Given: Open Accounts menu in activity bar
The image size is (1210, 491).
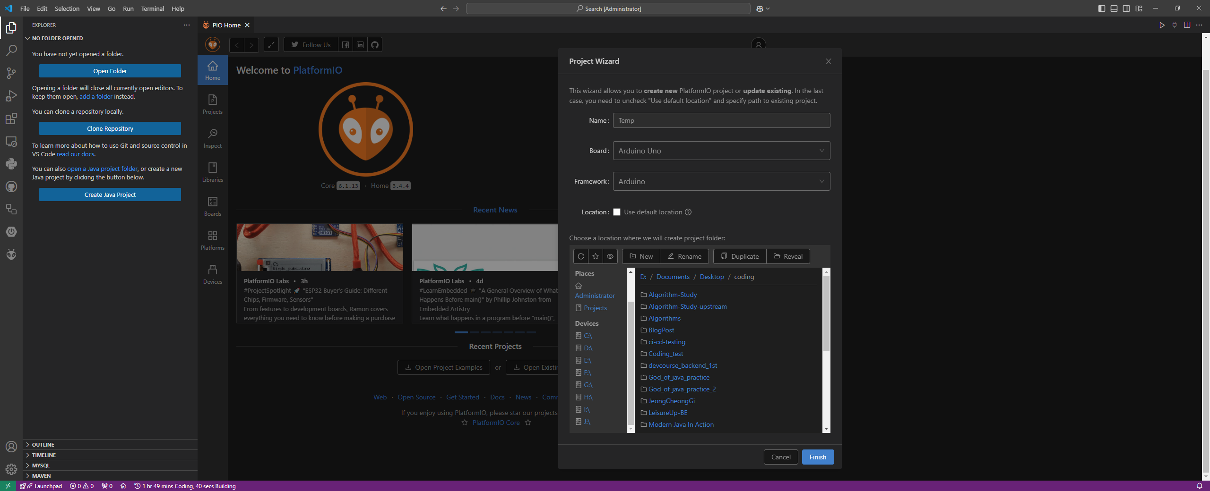Looking at the screenshot, I should pyautogui.click(x=11, y=447).
